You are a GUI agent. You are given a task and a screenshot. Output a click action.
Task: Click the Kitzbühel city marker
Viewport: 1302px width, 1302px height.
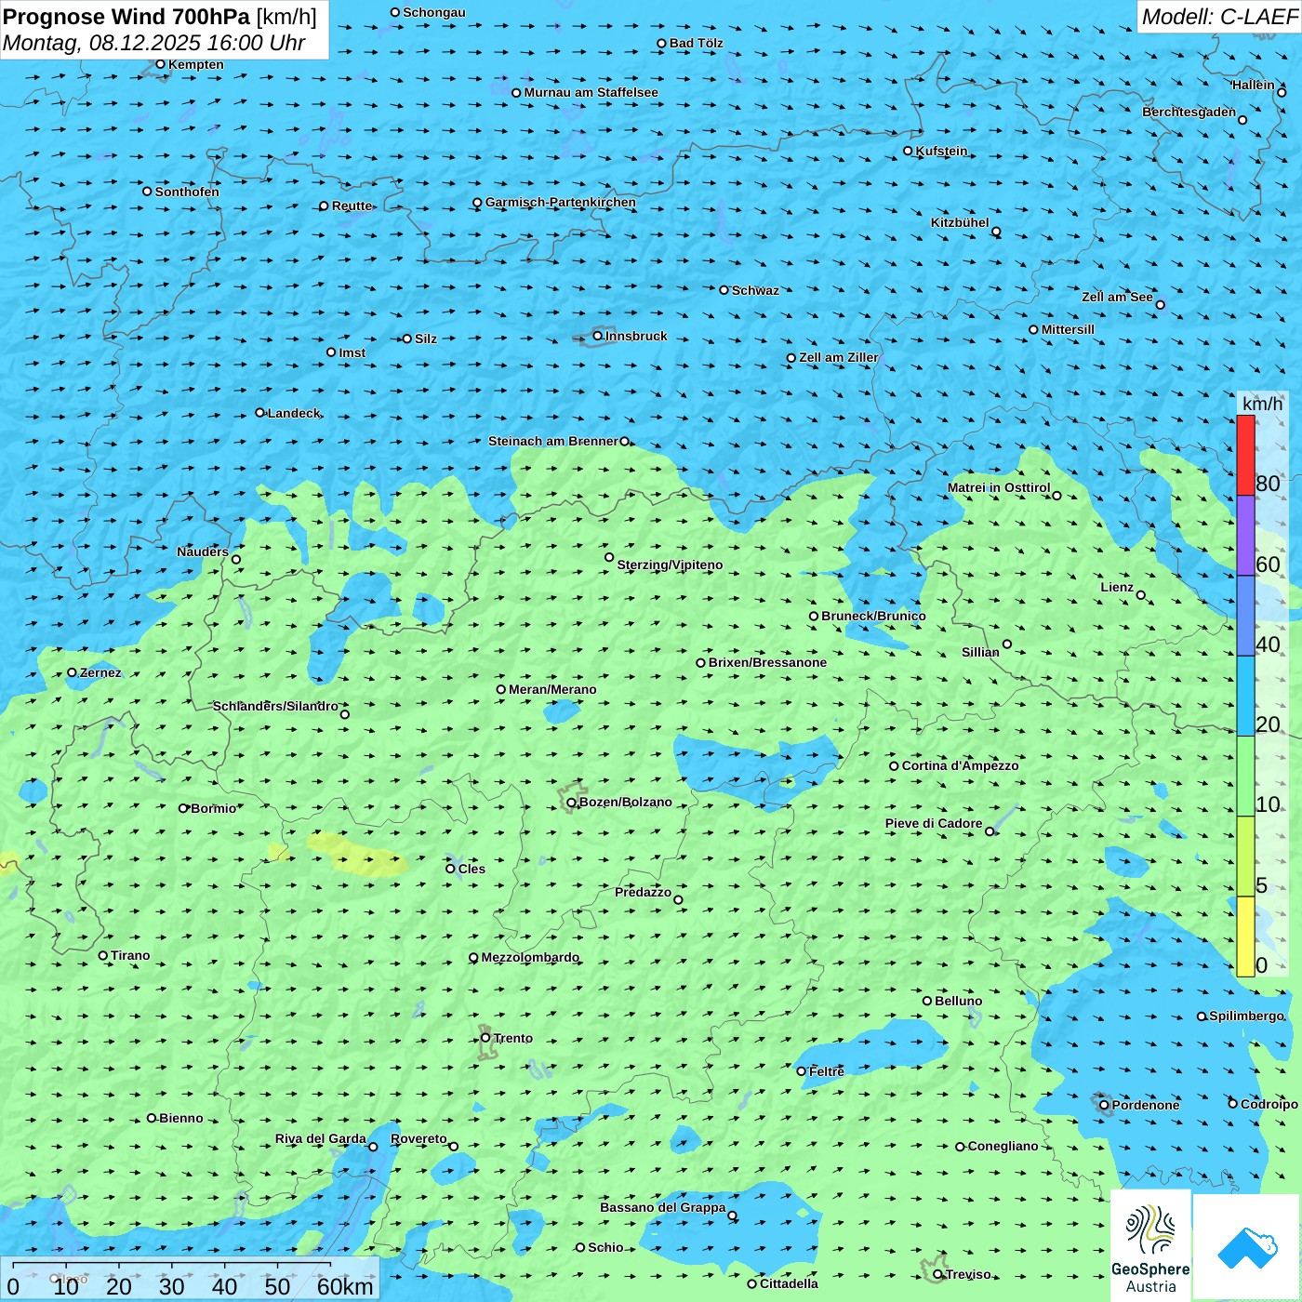click(996, 232)
